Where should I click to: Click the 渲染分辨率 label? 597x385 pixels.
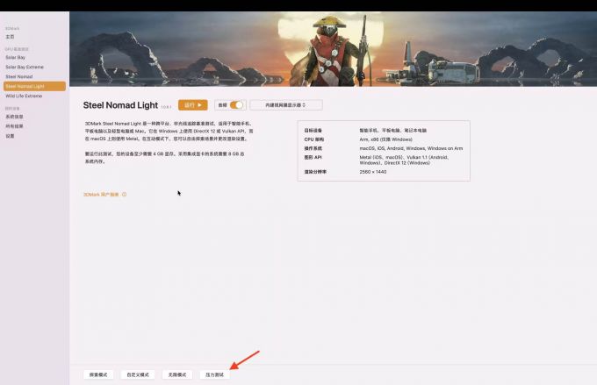315,172
